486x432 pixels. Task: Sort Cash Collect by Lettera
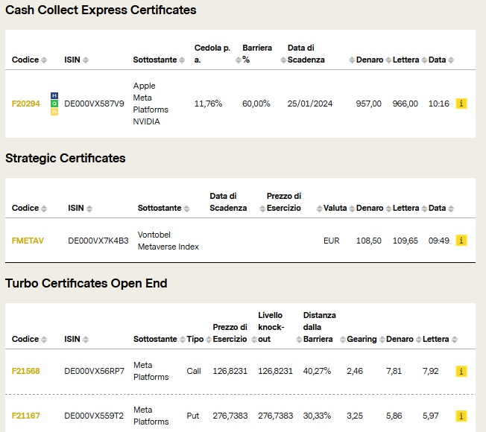[x=424, y=60]
